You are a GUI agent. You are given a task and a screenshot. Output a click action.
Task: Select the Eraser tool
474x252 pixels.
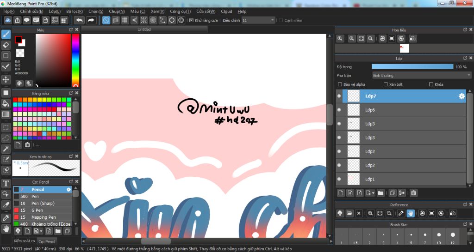(6, 45)
